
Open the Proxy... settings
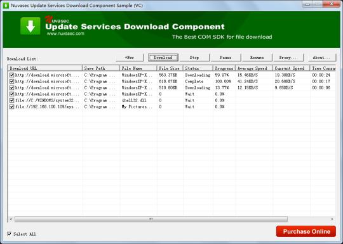[x=288, y=58]
